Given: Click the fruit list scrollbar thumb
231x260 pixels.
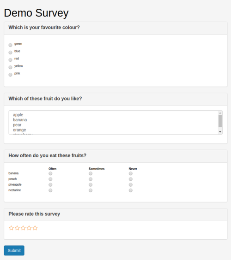Looking at the screenshot, I should coord(220,121).
